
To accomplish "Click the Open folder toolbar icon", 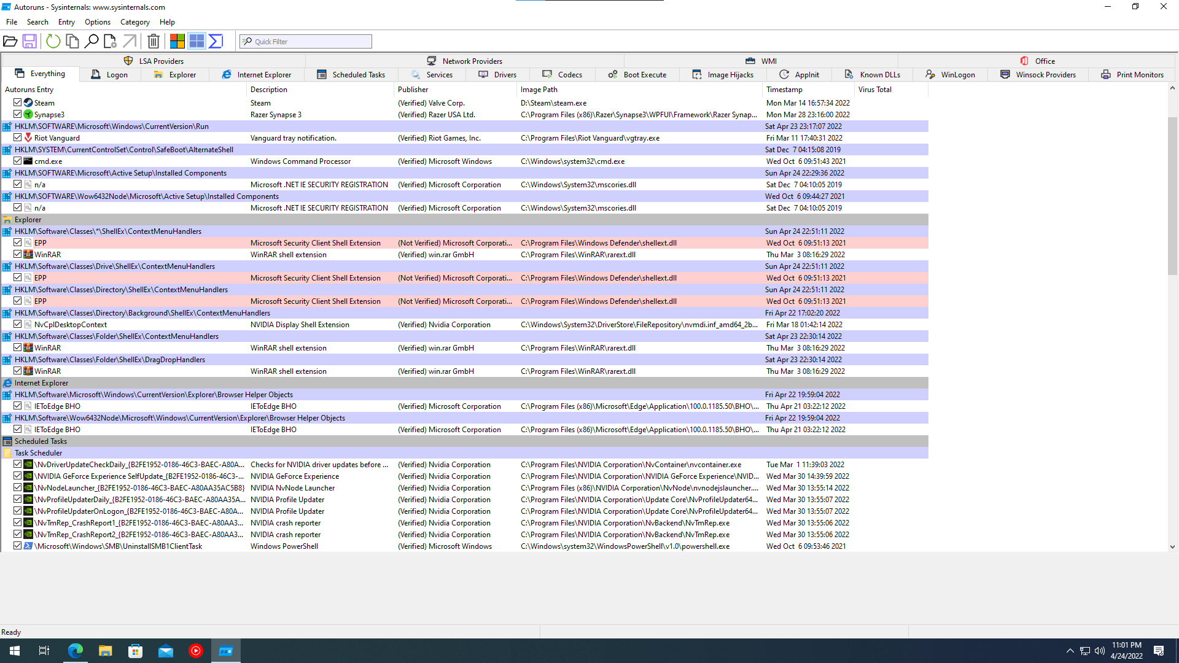I will (10, 41).
